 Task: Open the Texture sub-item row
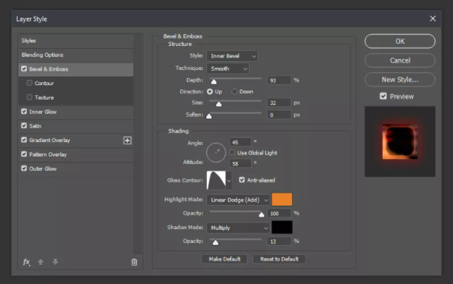[x=76, y=97]
